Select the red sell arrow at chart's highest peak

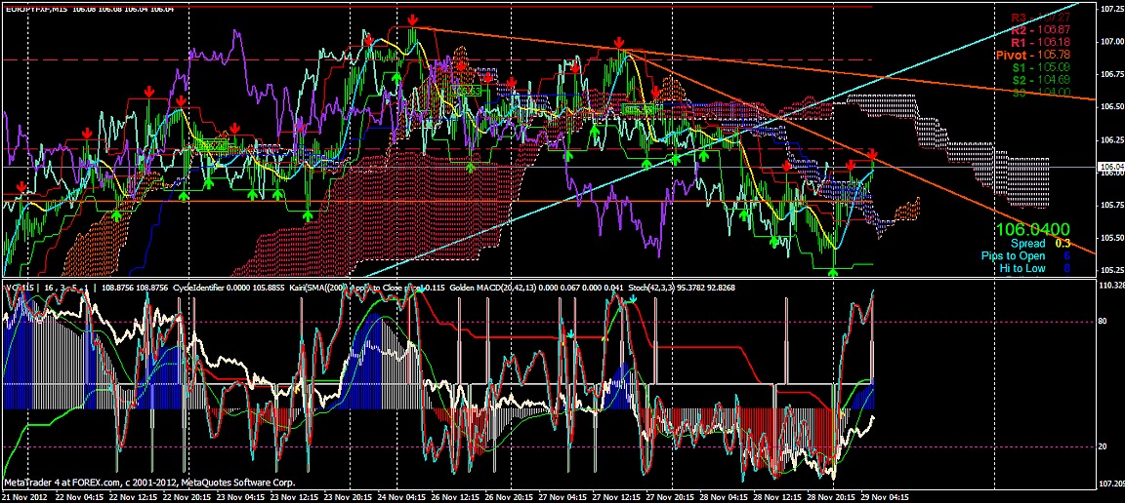click(x=412, y=20)
